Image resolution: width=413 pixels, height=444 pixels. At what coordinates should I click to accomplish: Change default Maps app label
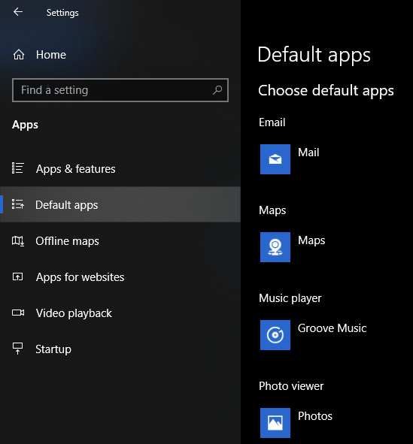pos(311,240)
